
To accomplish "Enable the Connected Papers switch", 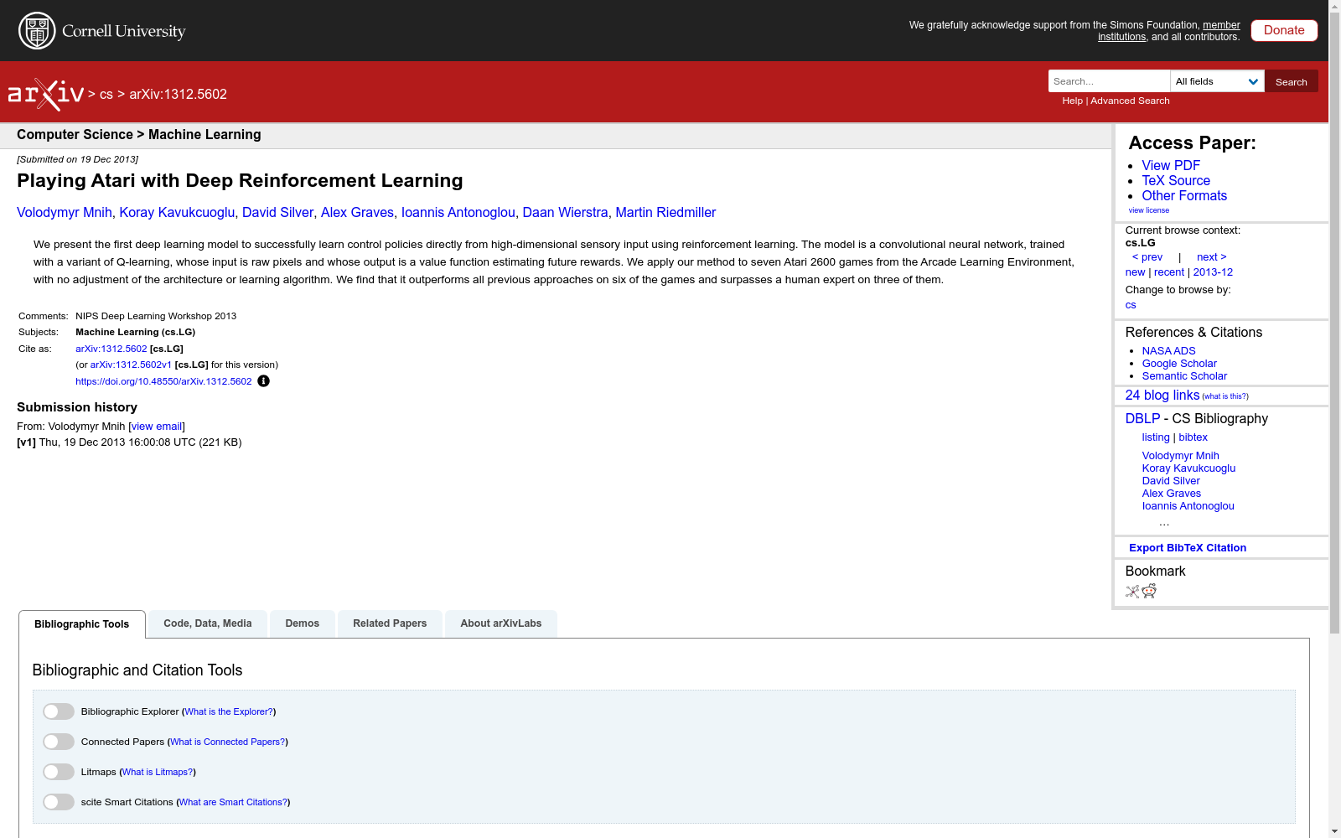I will click(59, 742).
